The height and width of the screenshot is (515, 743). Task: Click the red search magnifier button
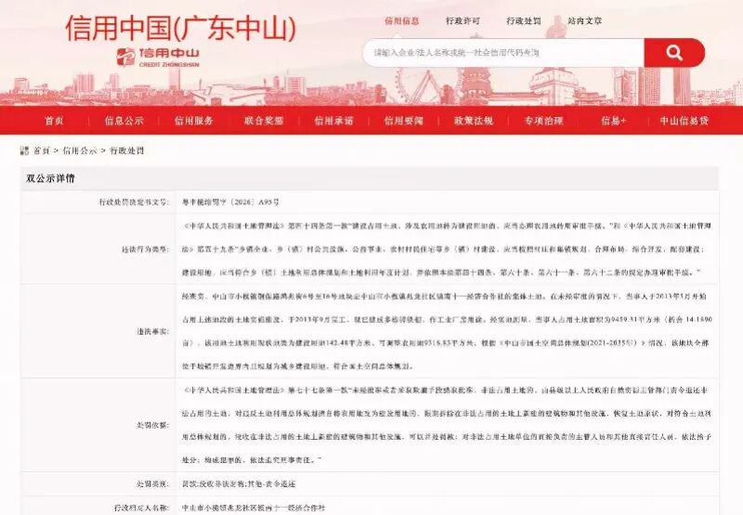674,53
